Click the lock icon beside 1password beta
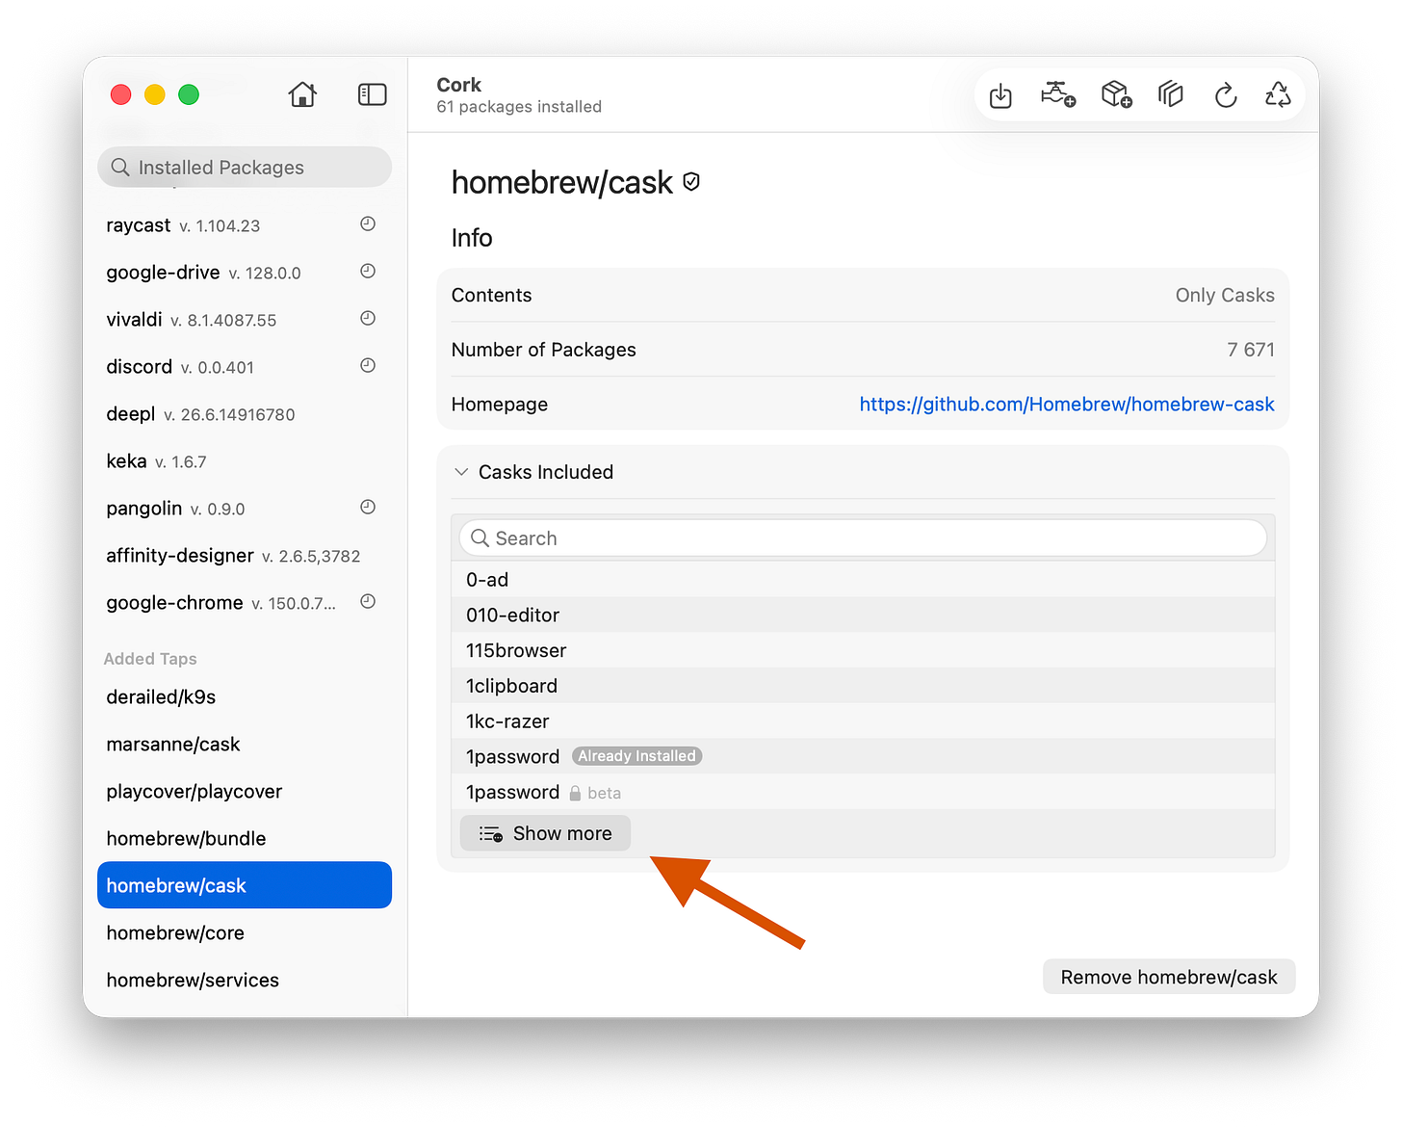This screenshot has width=1402, height=1127. (x=575, y=793)
